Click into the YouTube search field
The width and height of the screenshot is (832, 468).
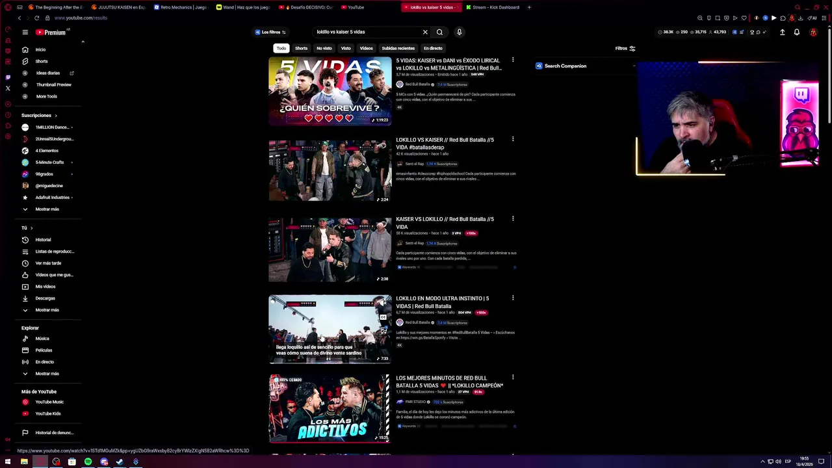pos(367,32)
